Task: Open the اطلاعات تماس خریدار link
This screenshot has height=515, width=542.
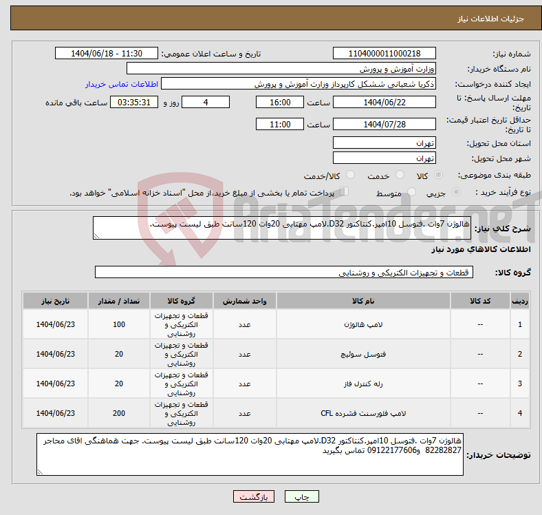Action: (122, 84)
